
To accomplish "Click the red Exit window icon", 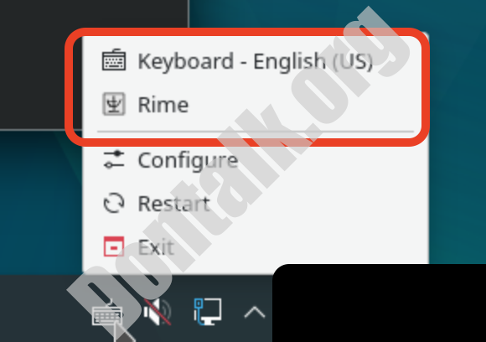I will pyautogui.click(x=114, y=246).
